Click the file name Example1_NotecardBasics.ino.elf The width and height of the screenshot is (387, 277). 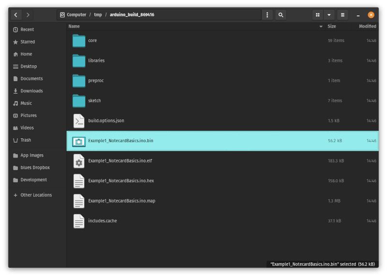[120, 161]
